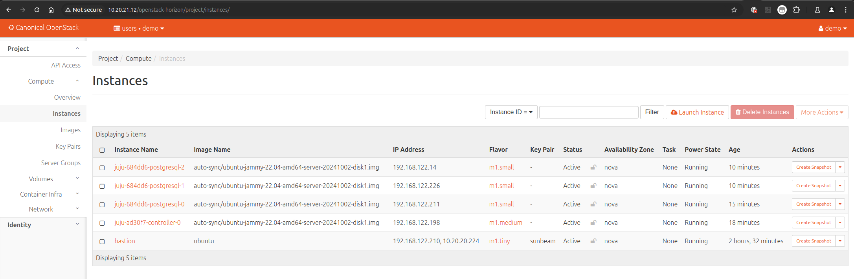Tick the checkbox for the bastion instance
This screenshot has height=279, width=854.
pos(102,241)
